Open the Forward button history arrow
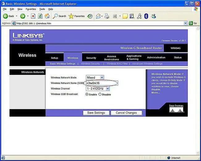The height and width of the screenshot is (161, 201). tap(28, 16)
